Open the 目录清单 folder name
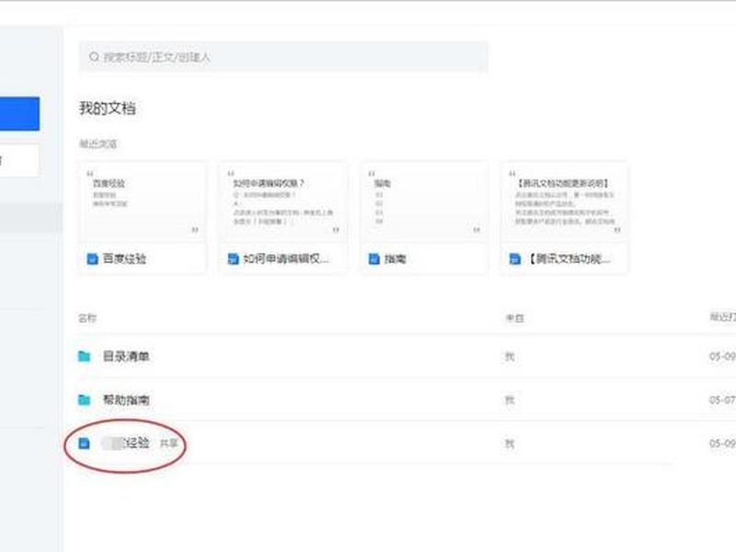The width and height of the screenshot is (736, 552). tap(126, 356)
